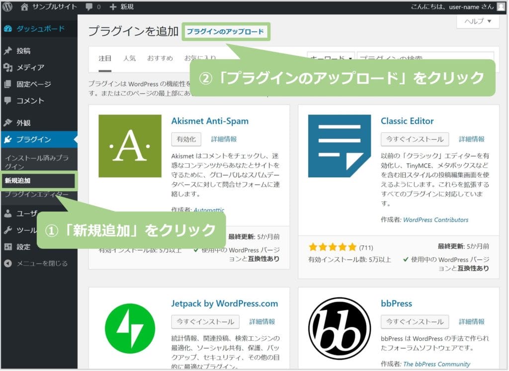Open the ヘルプ dropdown tab
This screenshot has width=509, height=371.
click(478, 21)
